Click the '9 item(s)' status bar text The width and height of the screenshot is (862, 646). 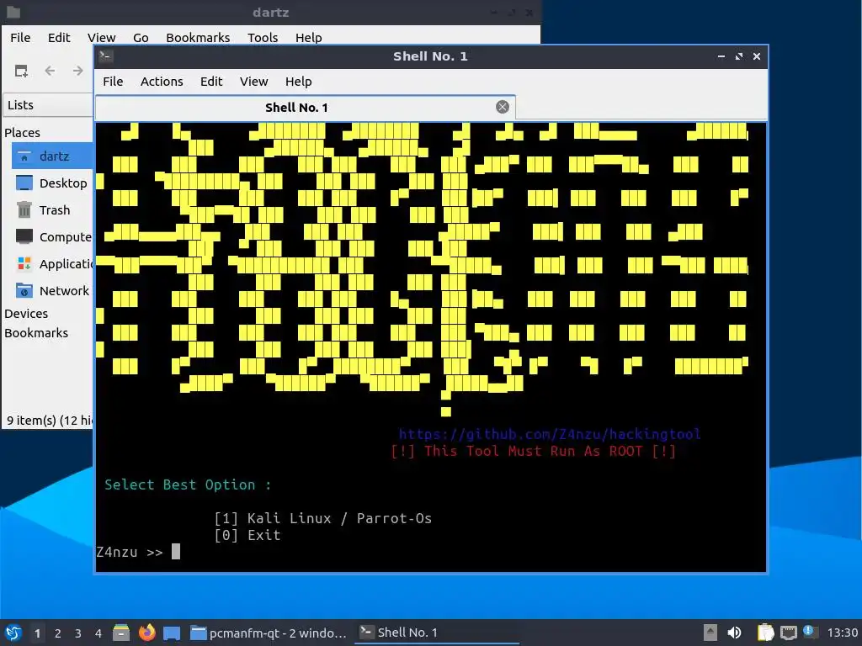point(50,421)
